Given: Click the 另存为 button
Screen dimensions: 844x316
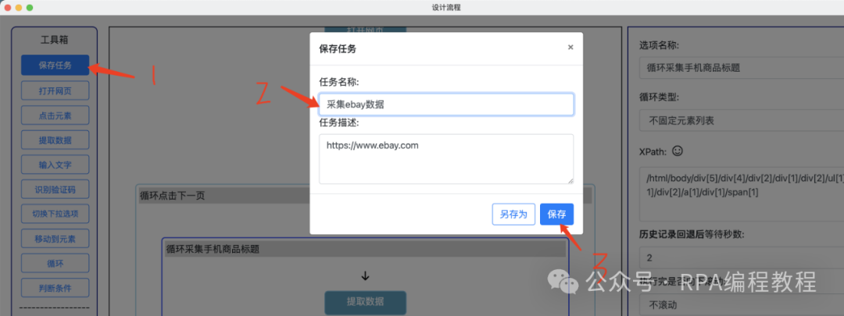Looking at the screenshot, I should click(x=513, y=214).
